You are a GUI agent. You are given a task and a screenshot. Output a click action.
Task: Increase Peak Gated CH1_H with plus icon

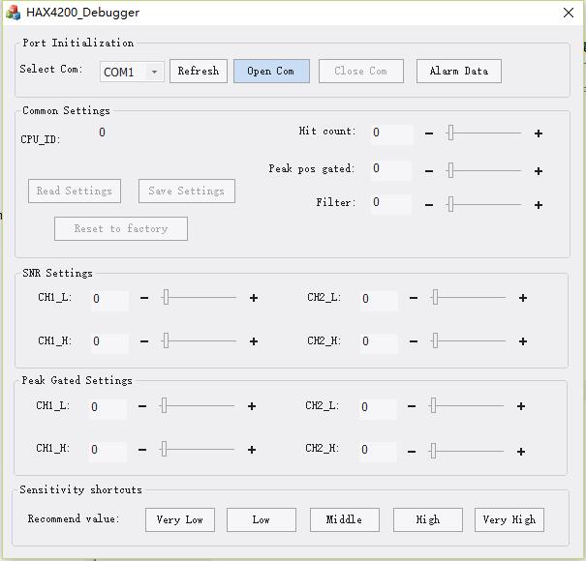[252, 450]
